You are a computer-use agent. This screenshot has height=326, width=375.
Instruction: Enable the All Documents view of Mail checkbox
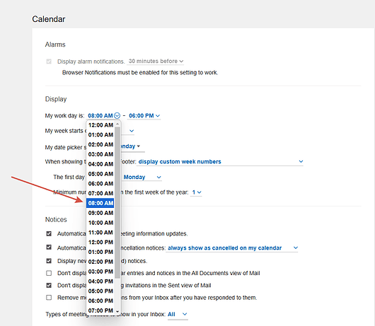[49, 273]
